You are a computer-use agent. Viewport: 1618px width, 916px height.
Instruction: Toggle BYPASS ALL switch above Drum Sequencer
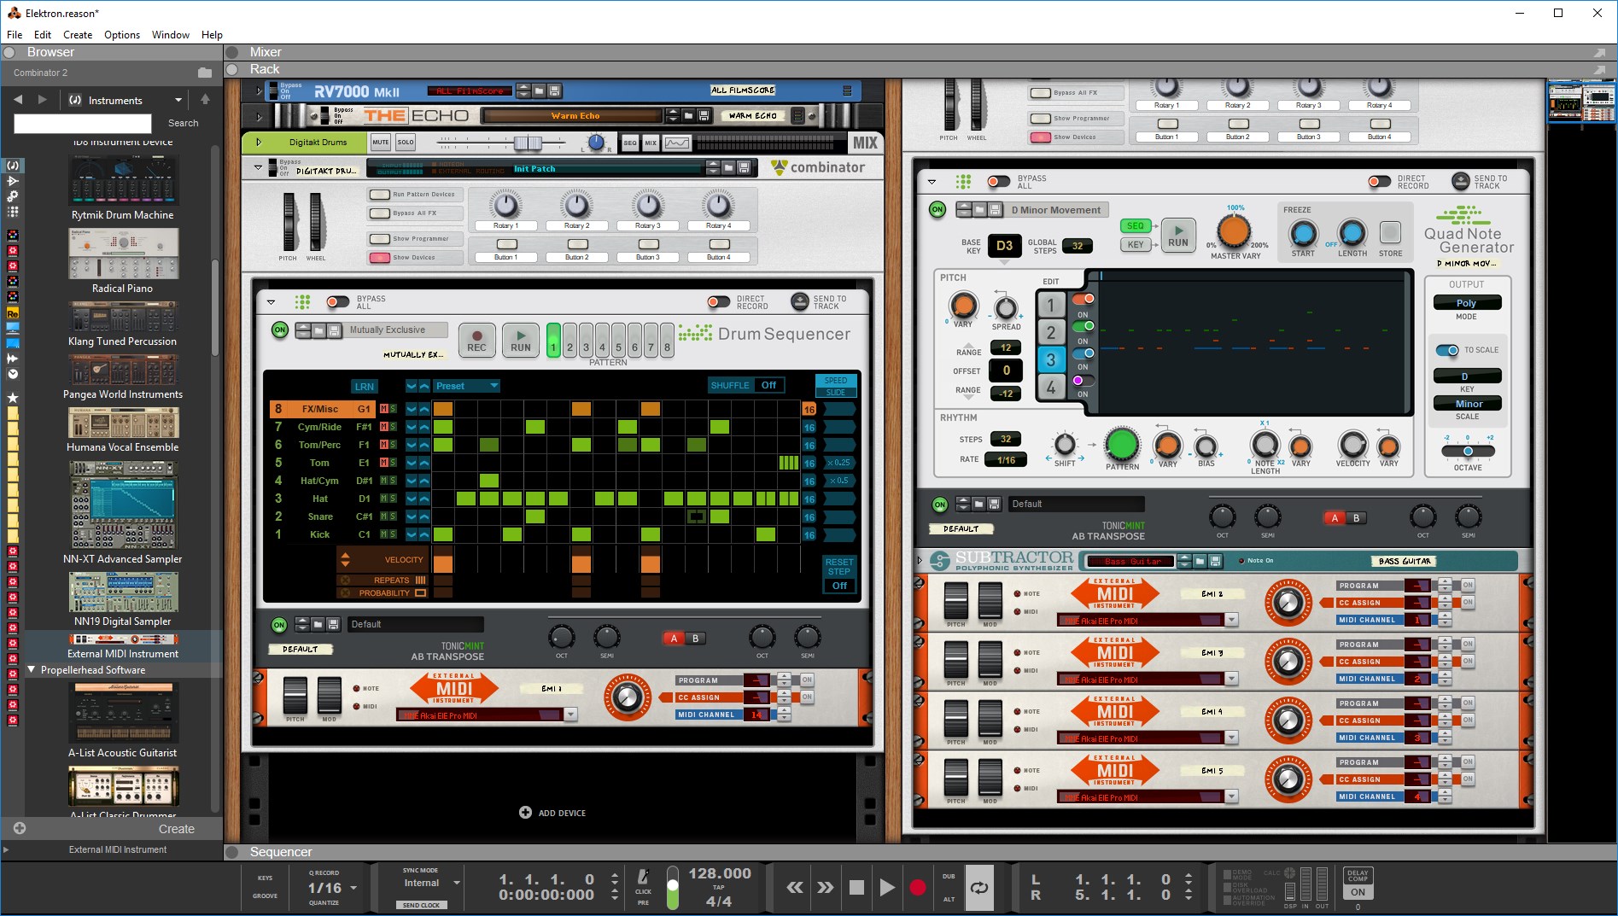tap(338, 302)
